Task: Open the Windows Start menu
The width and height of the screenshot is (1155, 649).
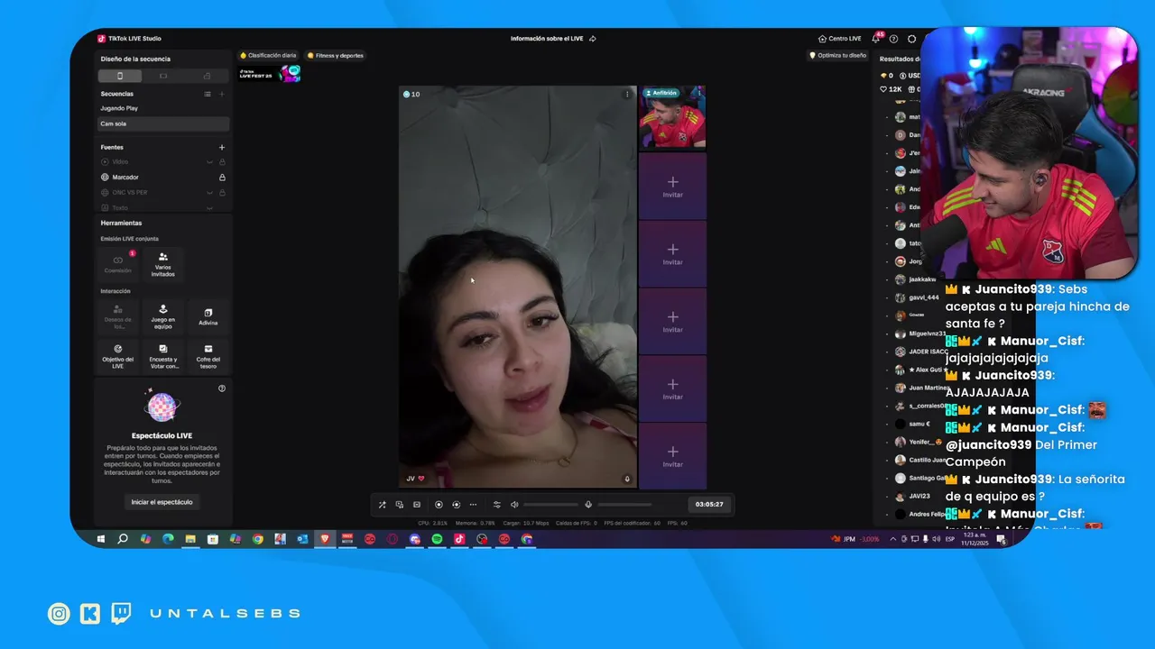Action: click(x=101, y=539)
